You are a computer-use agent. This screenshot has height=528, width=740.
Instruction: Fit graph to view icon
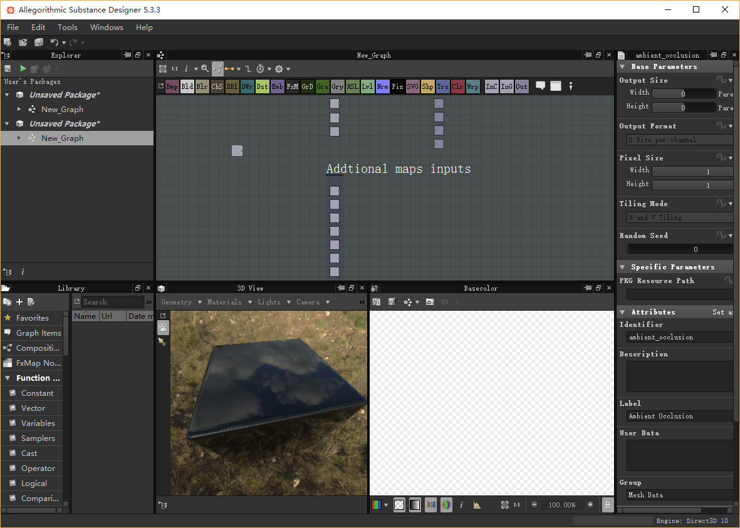[x=163, y=69]
